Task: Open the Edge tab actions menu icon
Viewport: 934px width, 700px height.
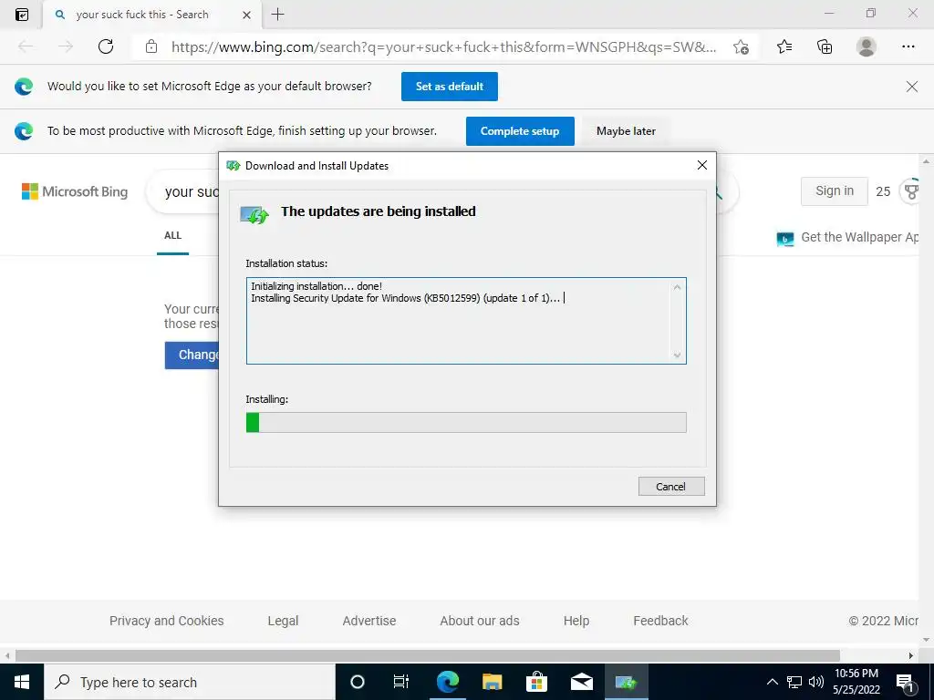Action: click(22, 15)
